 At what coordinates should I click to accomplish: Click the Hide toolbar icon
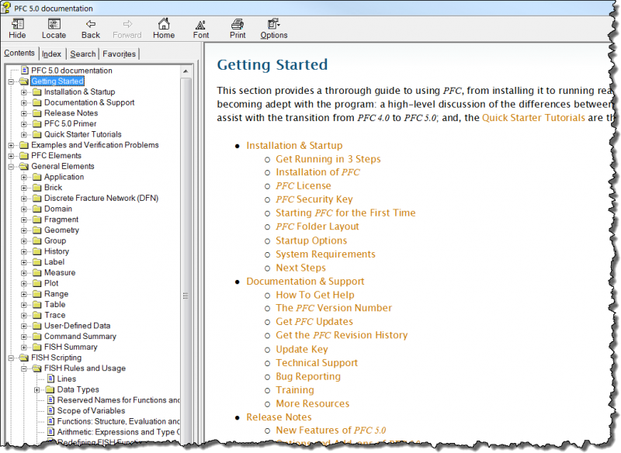17,29
